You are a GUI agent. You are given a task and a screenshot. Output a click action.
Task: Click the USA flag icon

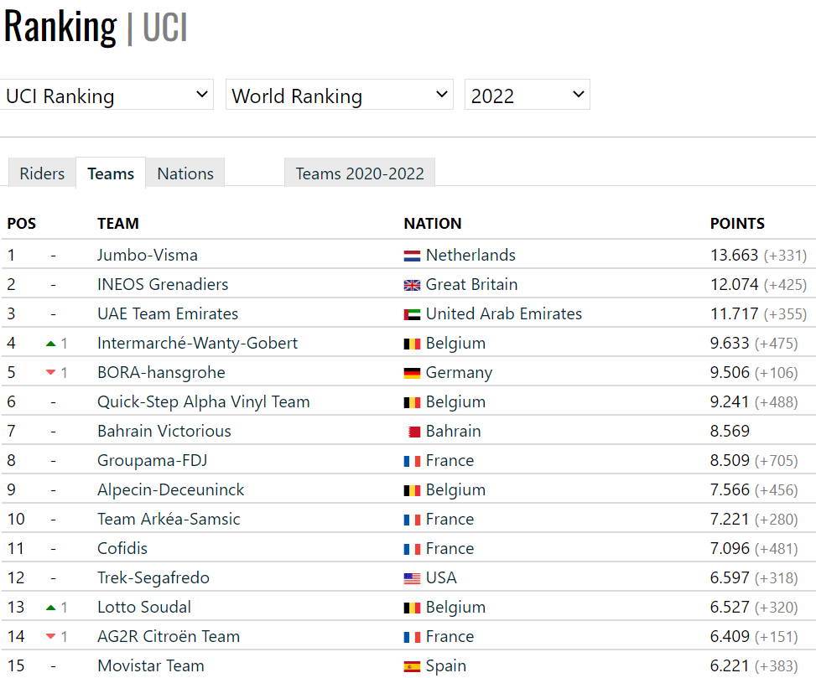point(412,579)
